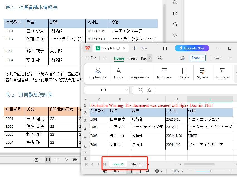The height and width of the screenshot is (177, 237).
Task: Click the Search magnifier icon in the ribbon
Action: click(x=159, y=58)
